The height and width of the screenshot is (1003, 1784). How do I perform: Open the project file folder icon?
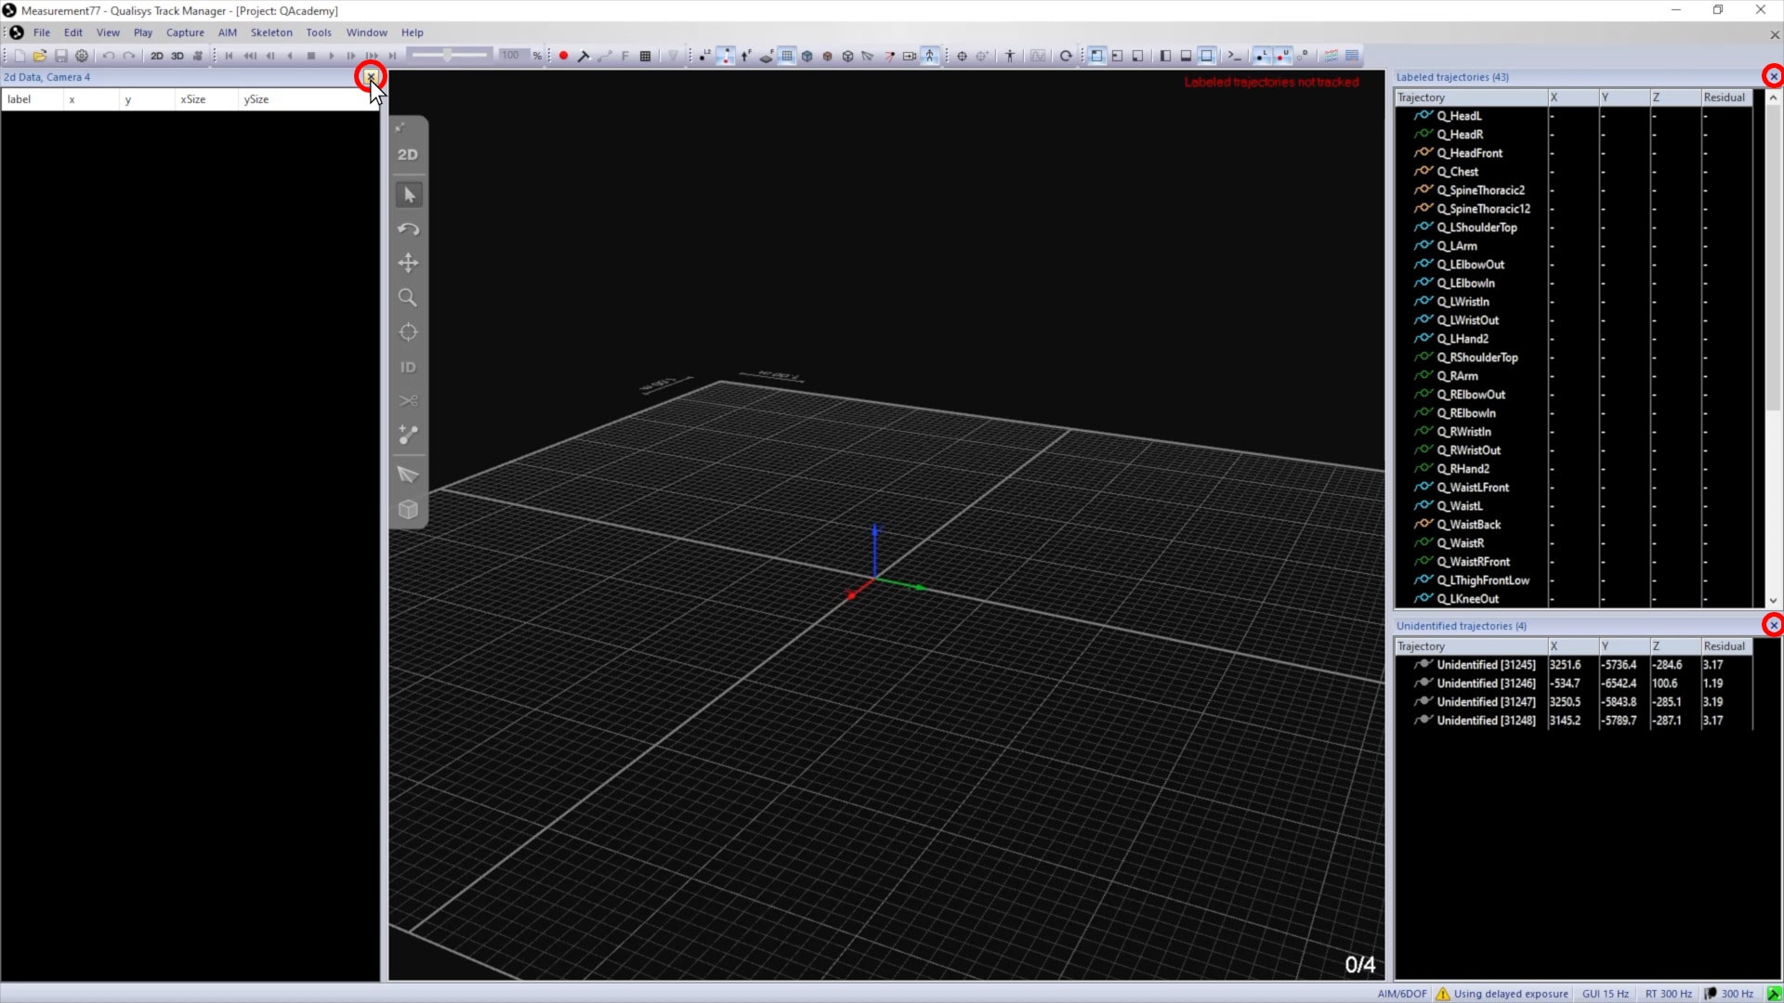[x=39, y=56]
